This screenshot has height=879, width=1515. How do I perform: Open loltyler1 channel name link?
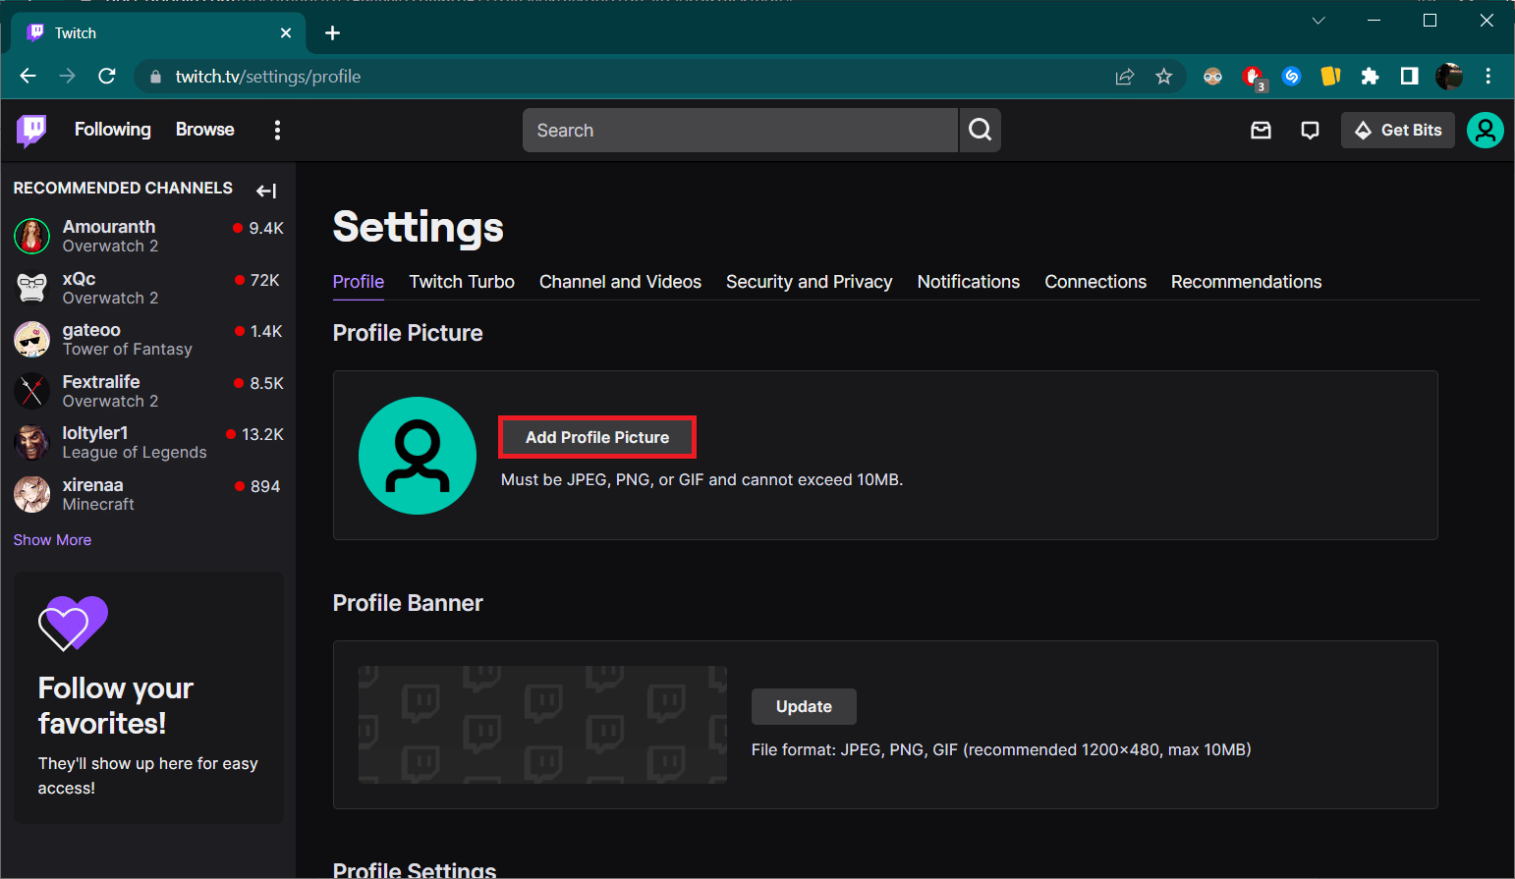pyautogui.click(x=95, y=433)
